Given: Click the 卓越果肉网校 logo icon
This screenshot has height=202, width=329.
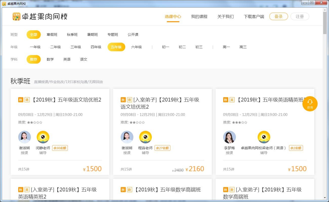Looking at the screenshot, I should (16, 16).
